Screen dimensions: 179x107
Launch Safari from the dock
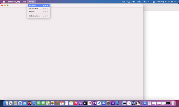[20, 103]
